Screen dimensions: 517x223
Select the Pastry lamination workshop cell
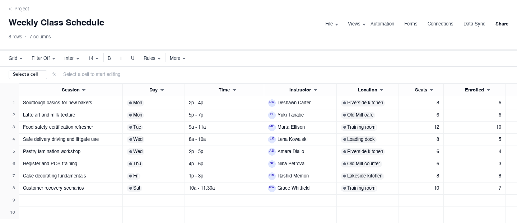tap(71, 152)
